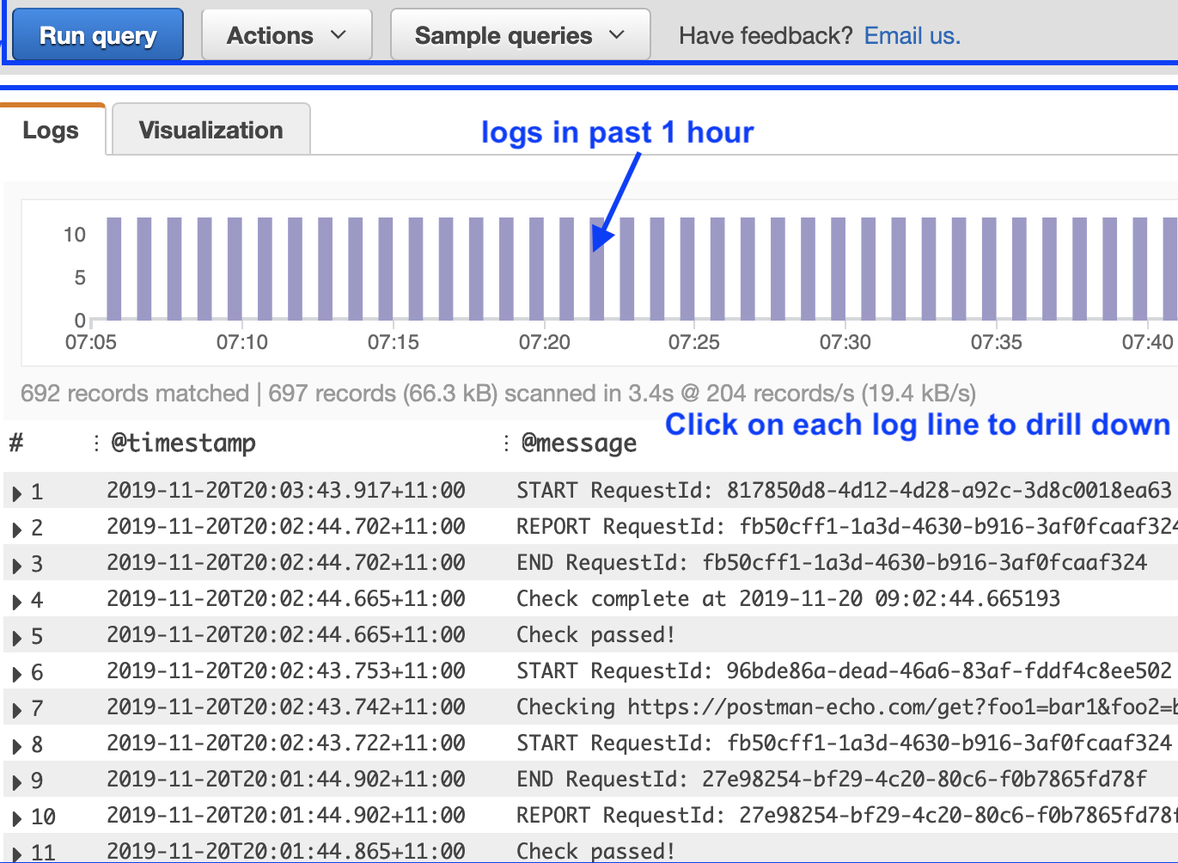Open the @message column options icon
1178x863 pixels.
505,443
